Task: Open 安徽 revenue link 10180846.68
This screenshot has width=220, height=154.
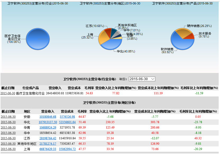Action: (48, 117)
